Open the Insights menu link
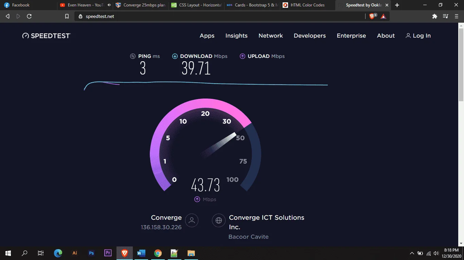The image size is (464, 260). tap(236, 36)
